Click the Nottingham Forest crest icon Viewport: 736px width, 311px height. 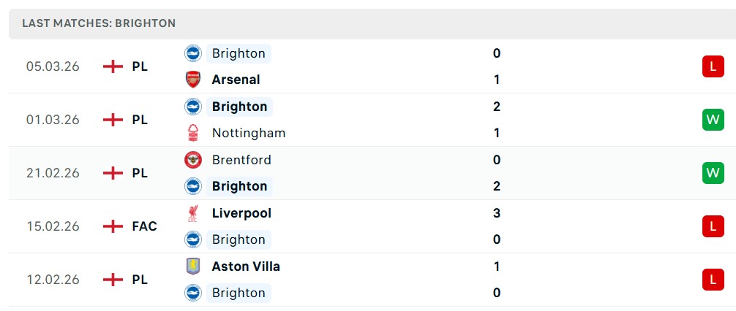tap(192, 133)
